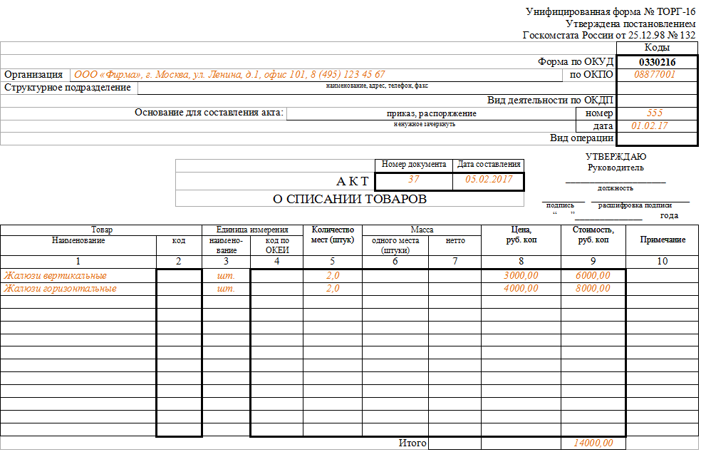This screenshot has height=452, width=701.
Task: Select the order номер cell with 555
Action: pos(655,113)
